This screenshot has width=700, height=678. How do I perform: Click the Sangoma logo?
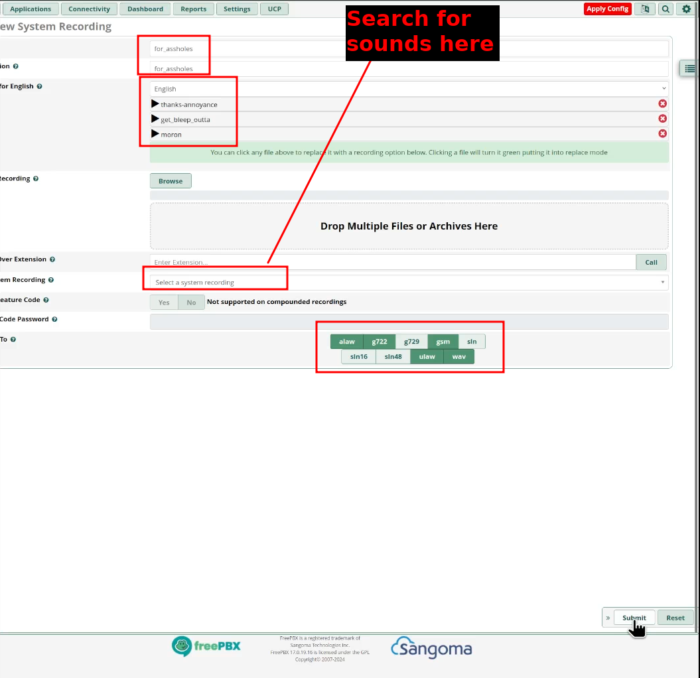[x=431, y=647]
